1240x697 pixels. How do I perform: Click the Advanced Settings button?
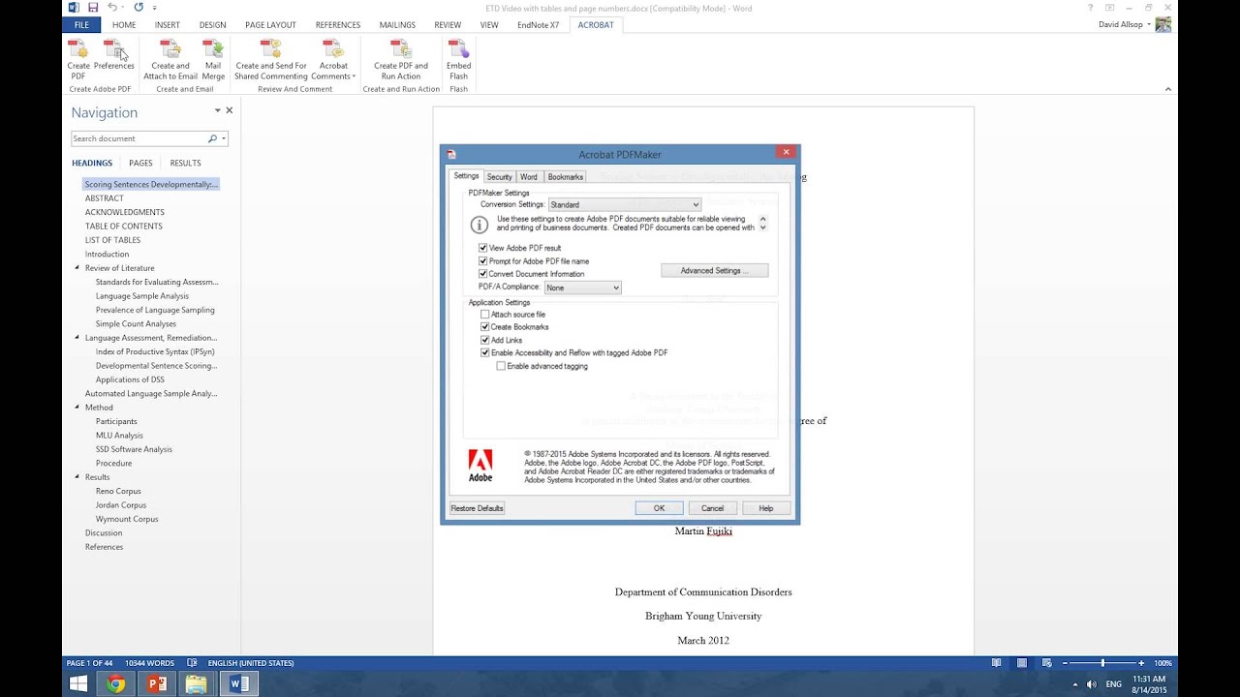click(715, 271)
